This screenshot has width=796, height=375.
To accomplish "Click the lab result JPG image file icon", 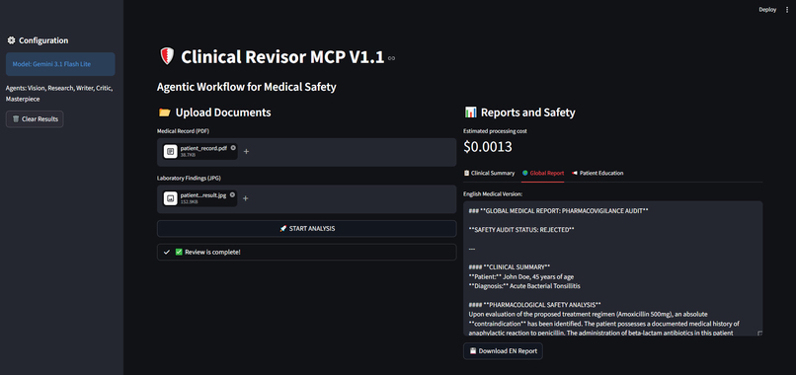I will click(x=171, y=198).
